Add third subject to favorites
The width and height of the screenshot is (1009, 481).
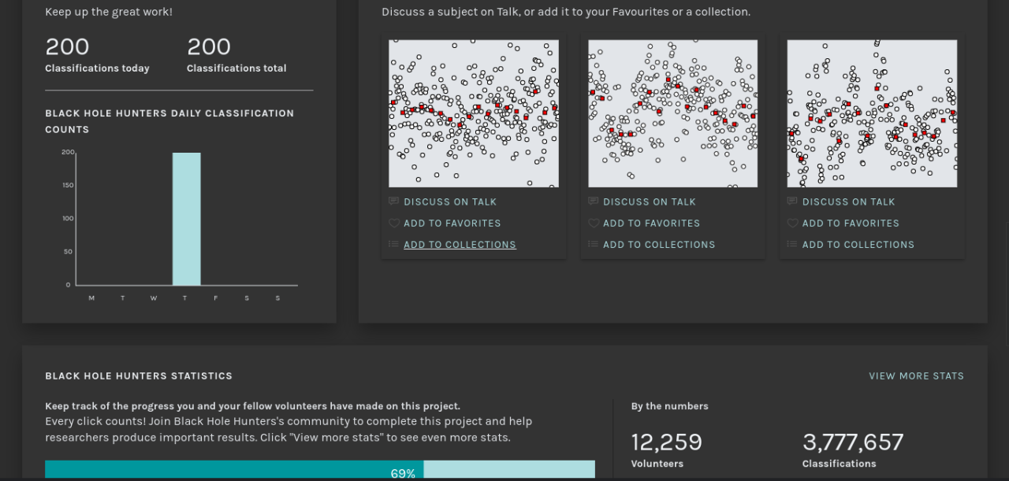(851, 223)
